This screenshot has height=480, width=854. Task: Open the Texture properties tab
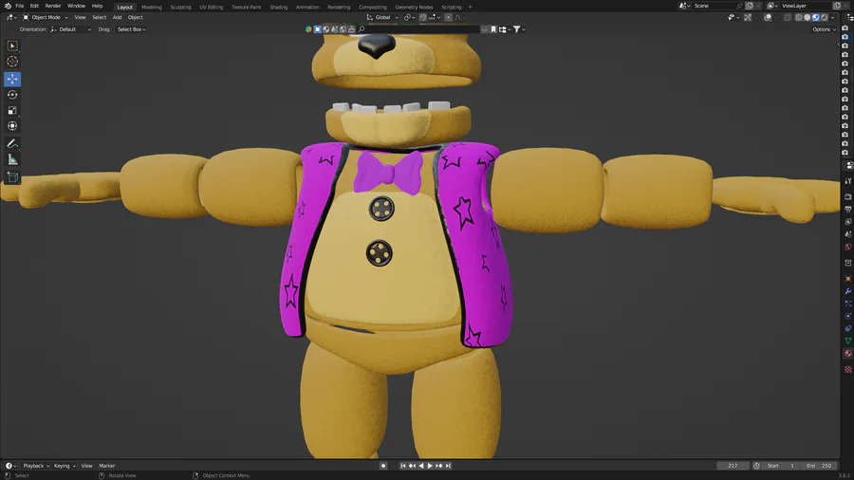click(x=848, y=370)
